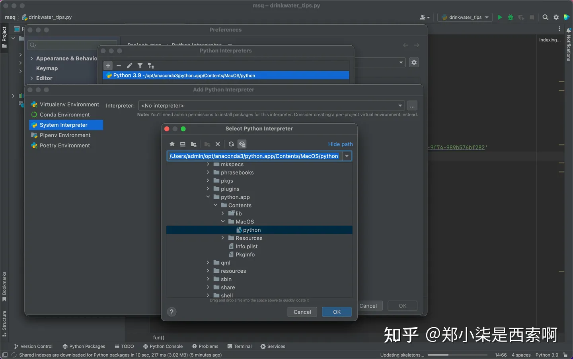Click the Desktop directory icon in file chooser
Screen dimensions: 573x359
[x=183, y=144]
